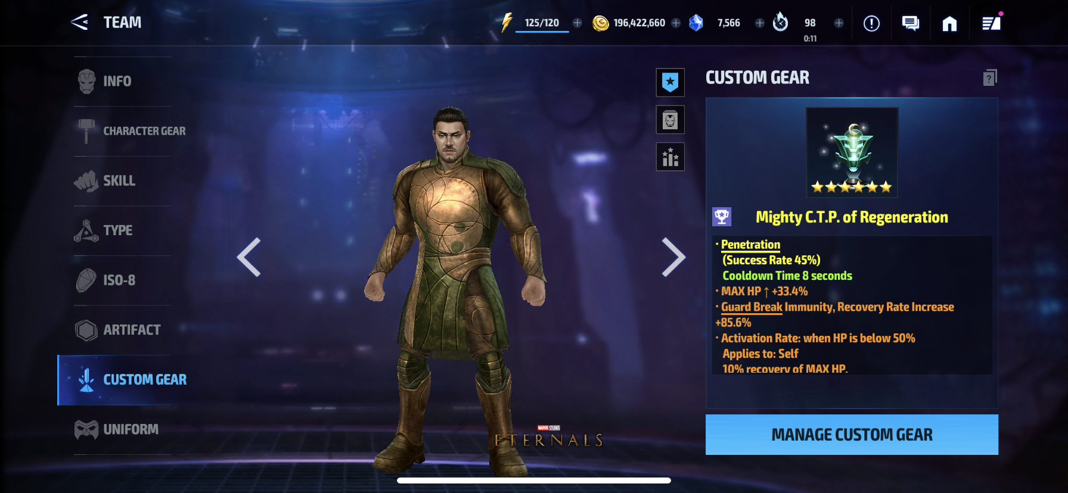
Task: Click the Penetration underlined link
Action: coord(750,245)
